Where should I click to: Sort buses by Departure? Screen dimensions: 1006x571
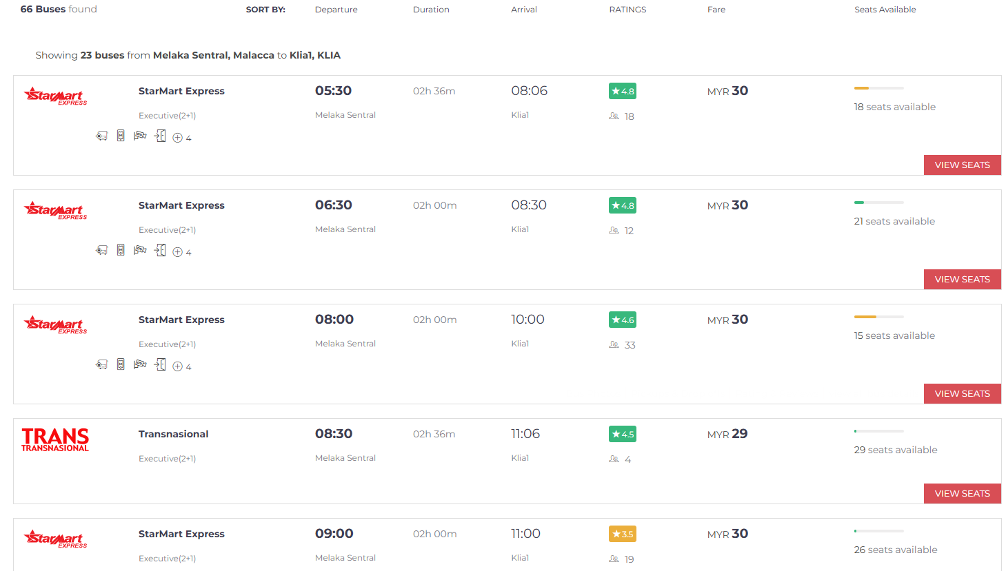(x=336, y=10)
